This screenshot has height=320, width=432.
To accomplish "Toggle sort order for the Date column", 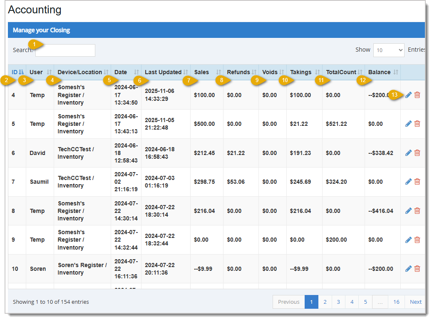I will [122, 72].
